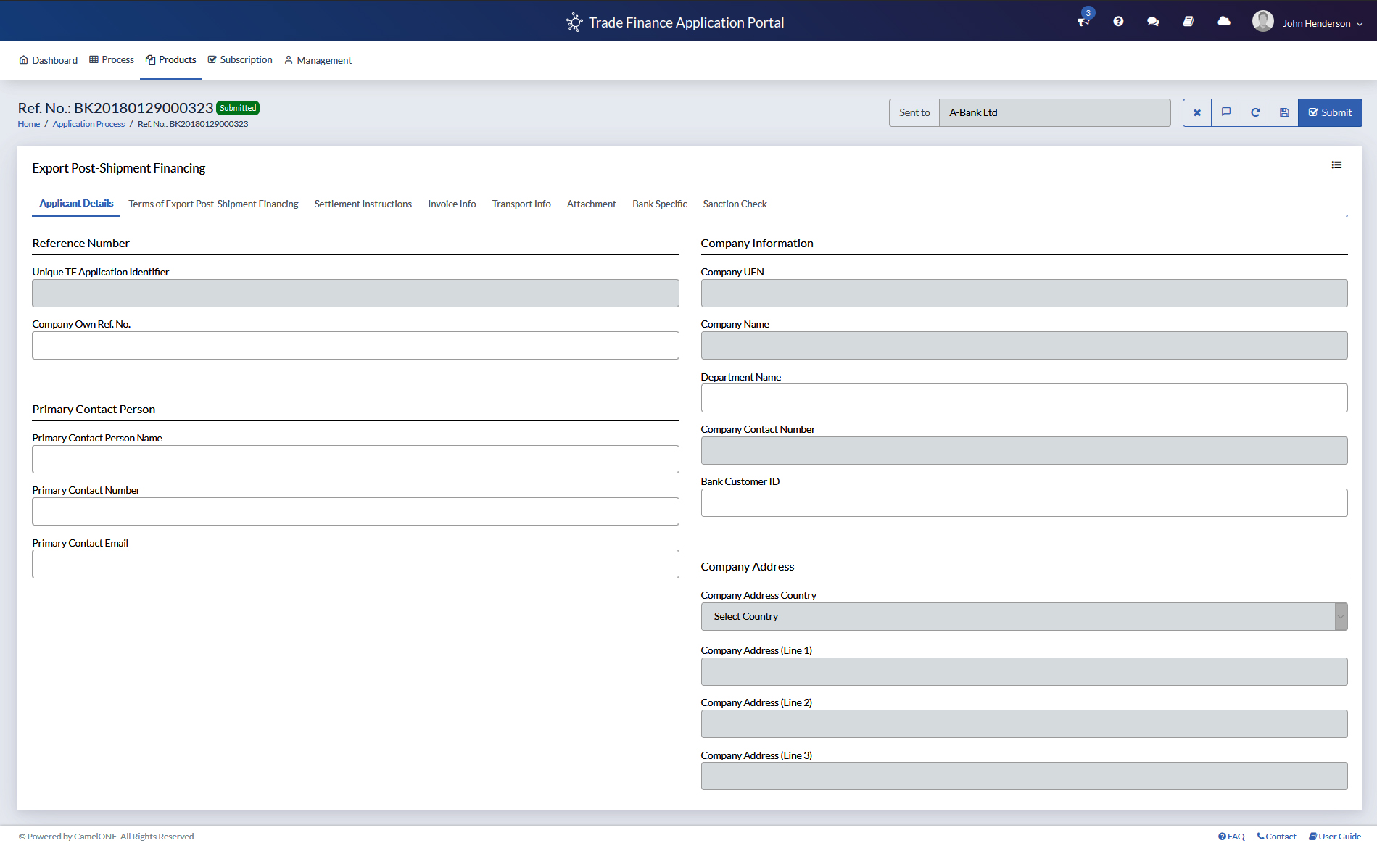Screen dimensions: 1377x846
Task: Open the Company Address Country dropdown
Action: click(x=1024, y=616)
